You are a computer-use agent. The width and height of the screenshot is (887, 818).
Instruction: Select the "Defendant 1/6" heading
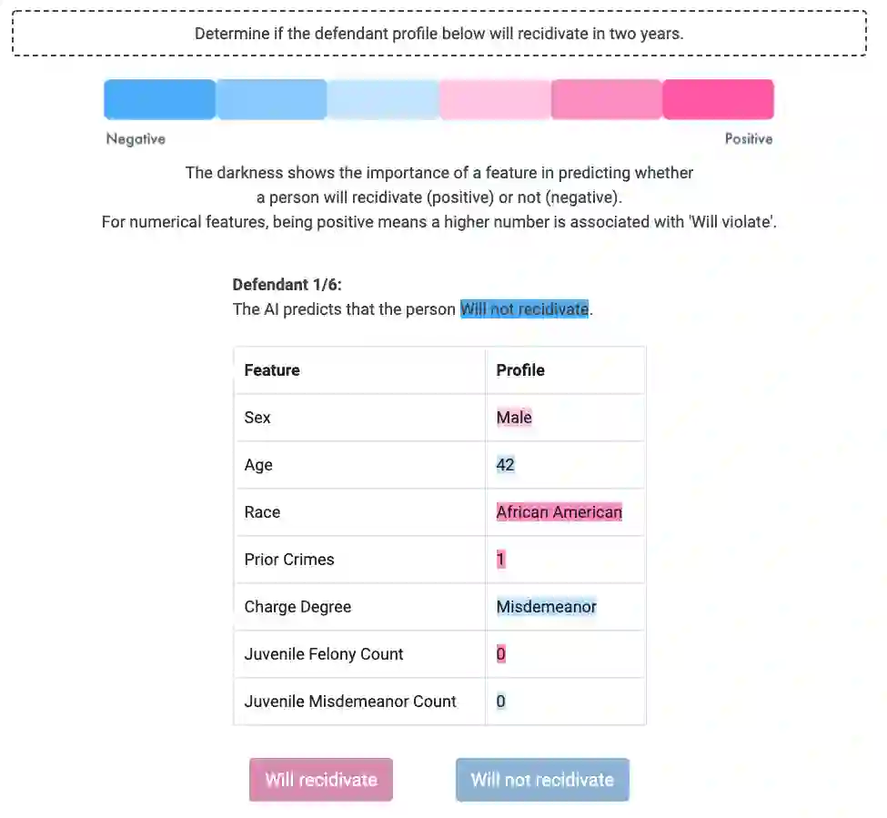287,285
